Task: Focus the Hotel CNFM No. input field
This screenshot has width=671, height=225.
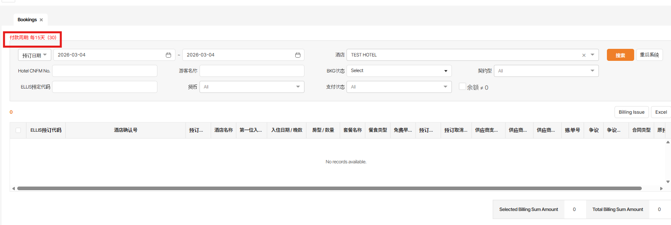Action: coord(105,71)
